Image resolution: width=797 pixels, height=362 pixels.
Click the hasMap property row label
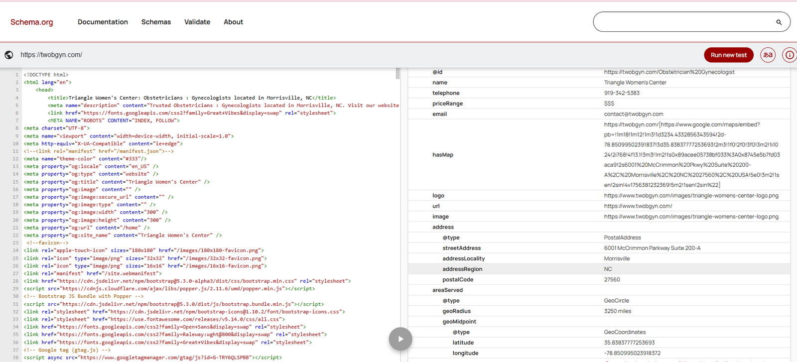443,155
